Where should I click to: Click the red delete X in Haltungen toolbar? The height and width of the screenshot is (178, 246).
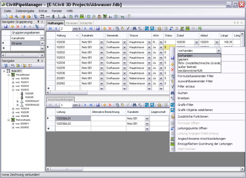pyautogui.click(x=110, y=29)
